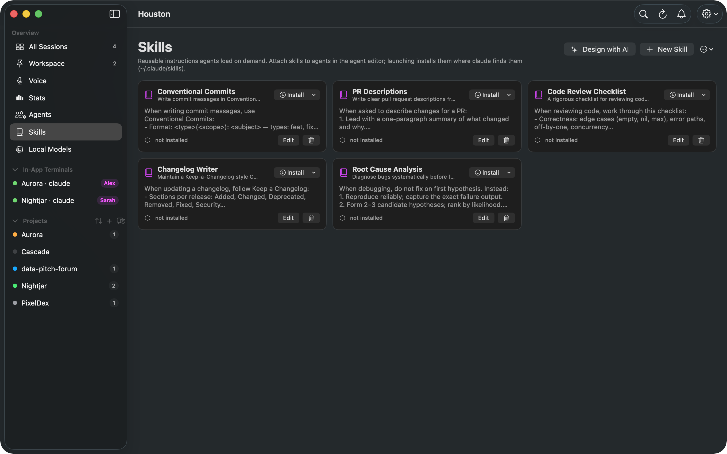Add a new project with plus icon

pos(109,221)
